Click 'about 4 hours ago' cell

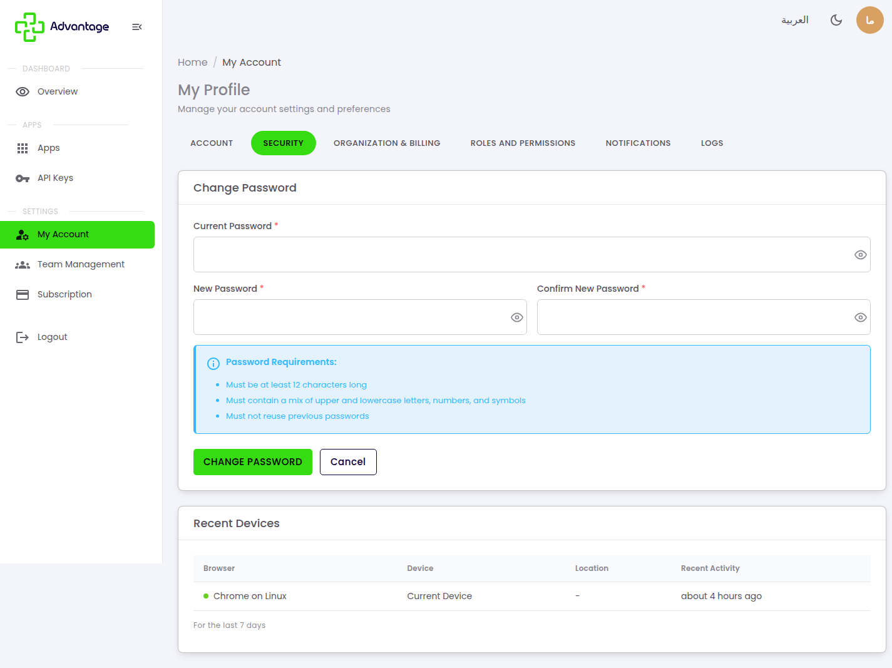721,597
